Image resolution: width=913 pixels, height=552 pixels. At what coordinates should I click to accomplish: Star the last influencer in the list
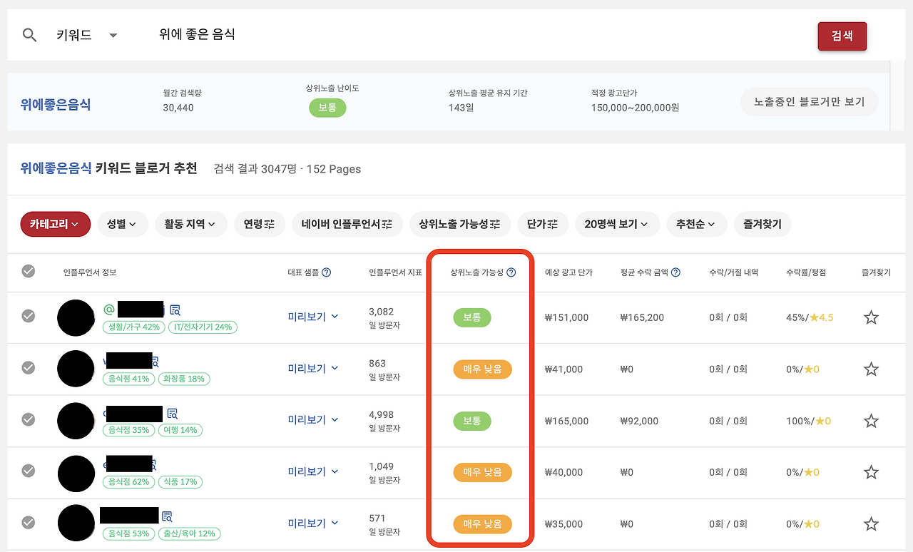coord(871,523)
